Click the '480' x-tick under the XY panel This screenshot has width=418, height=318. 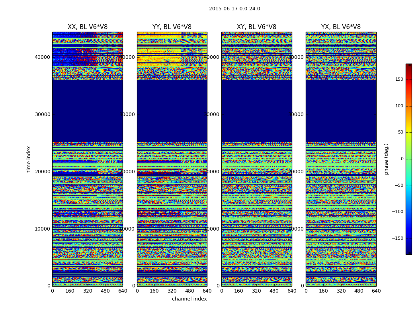[x=274, y=291]
